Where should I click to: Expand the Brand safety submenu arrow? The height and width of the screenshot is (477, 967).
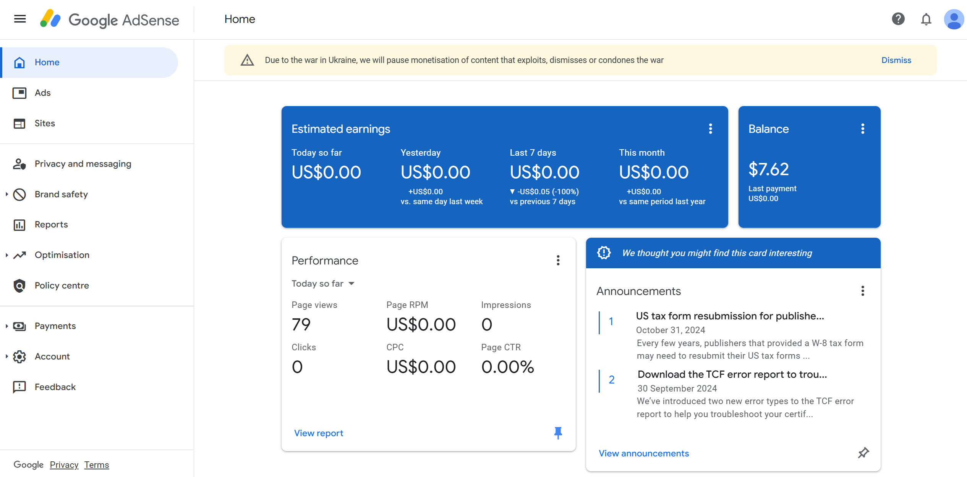point(6,194)
